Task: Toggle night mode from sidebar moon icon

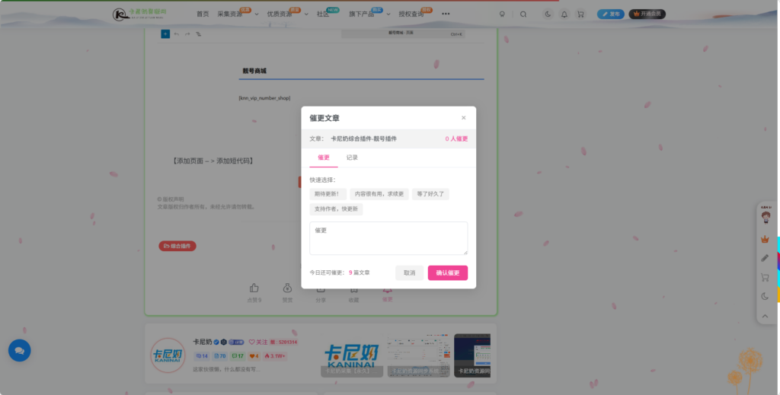Action: (x=765, y=297)
